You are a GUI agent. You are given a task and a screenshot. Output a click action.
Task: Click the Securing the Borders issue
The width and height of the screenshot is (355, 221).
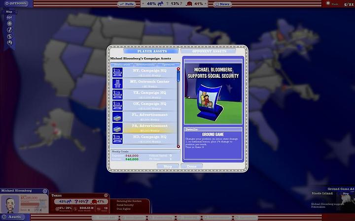[x=129, y=201]
